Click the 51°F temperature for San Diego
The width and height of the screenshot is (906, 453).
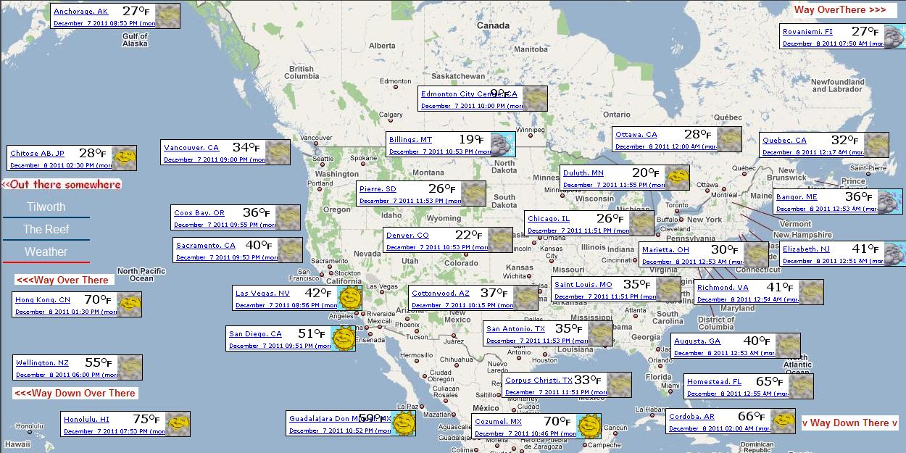(312, 333)
